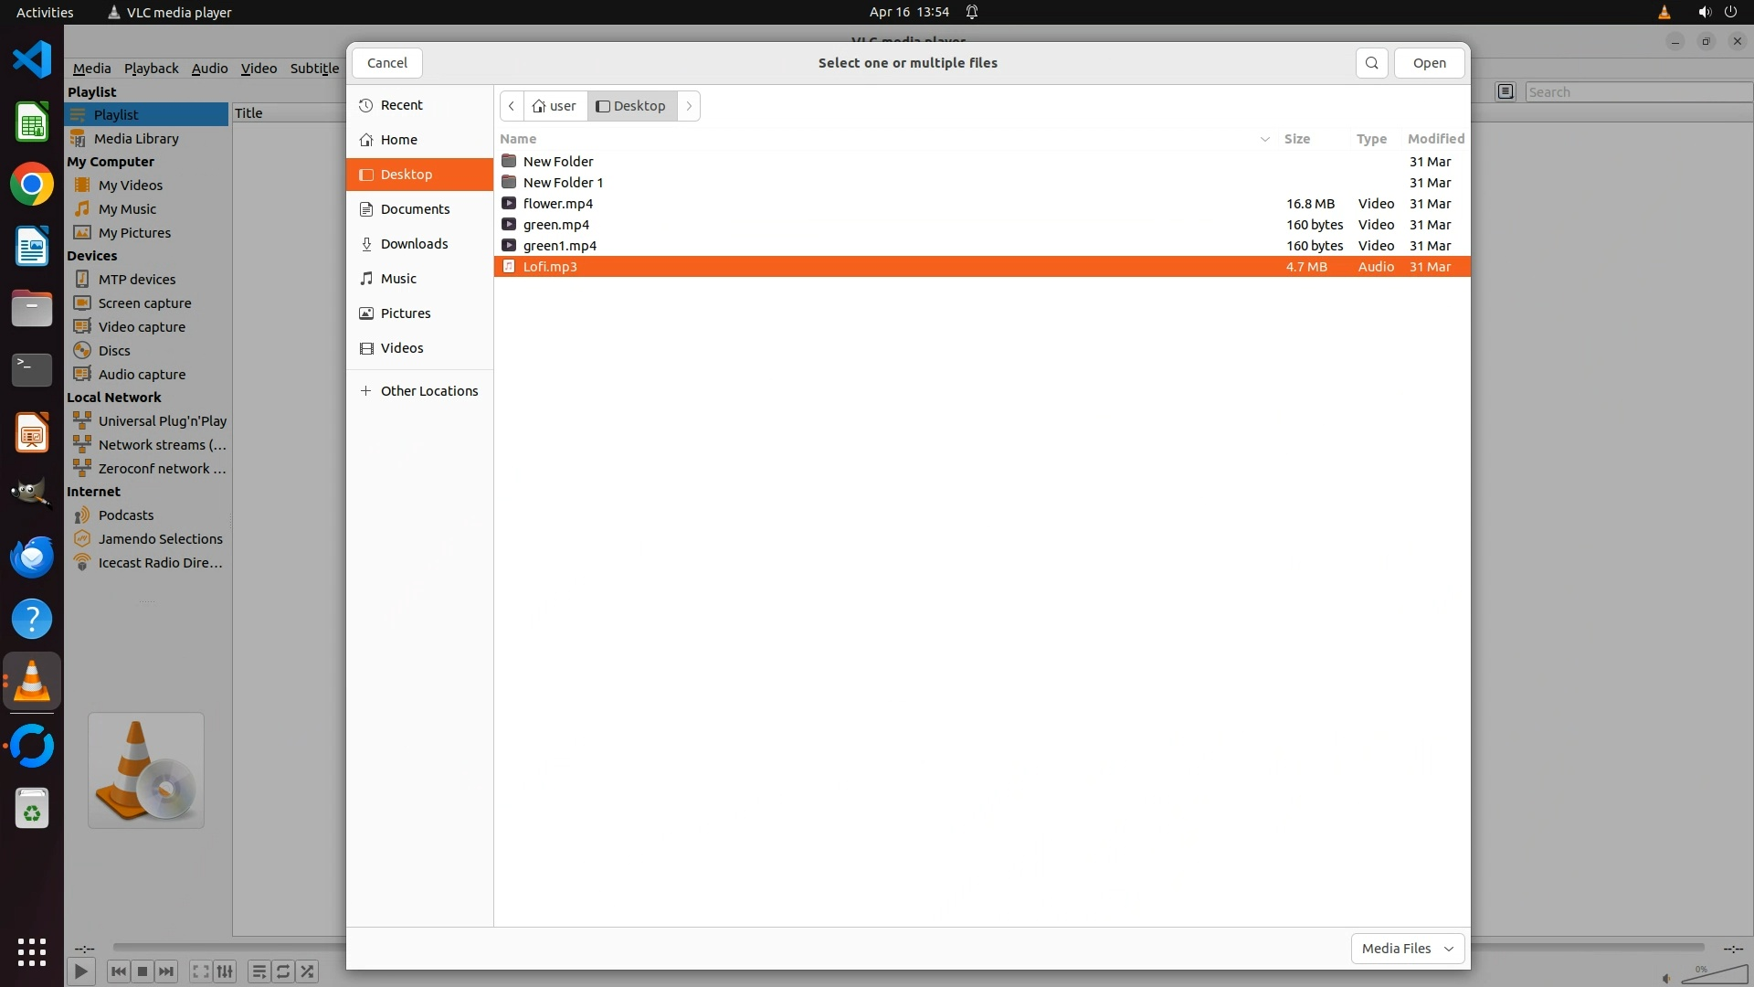Go to Downloads in sidebar
The width and height of the screenshot is (1754, 987).
tap(414, 244)
